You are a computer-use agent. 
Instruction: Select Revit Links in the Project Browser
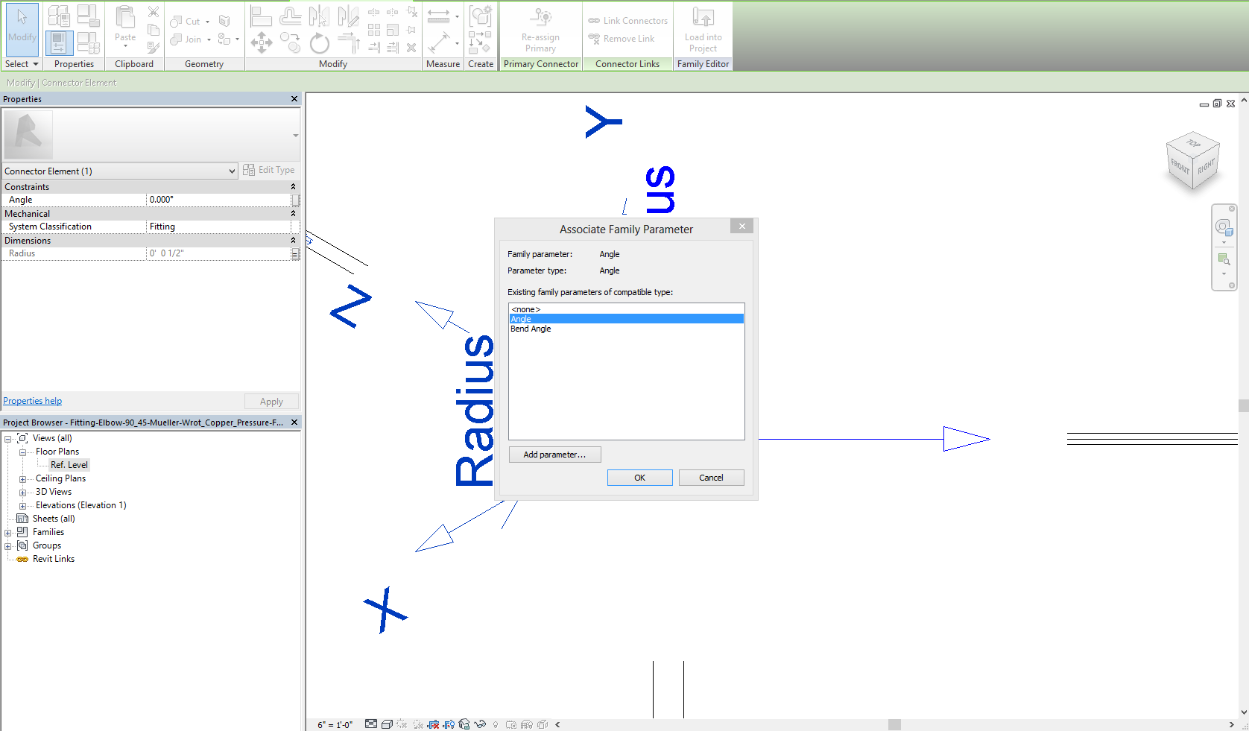click(x=54, y=559)
